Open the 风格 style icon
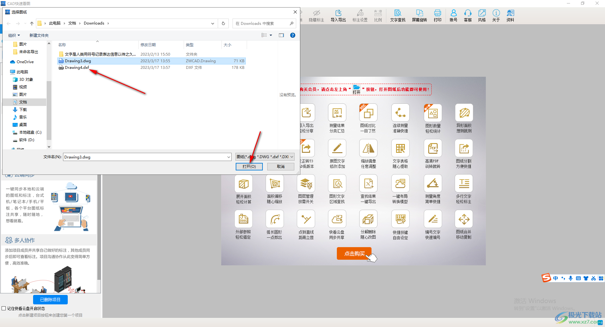This screenshot has height=327, width=605. 482,15
